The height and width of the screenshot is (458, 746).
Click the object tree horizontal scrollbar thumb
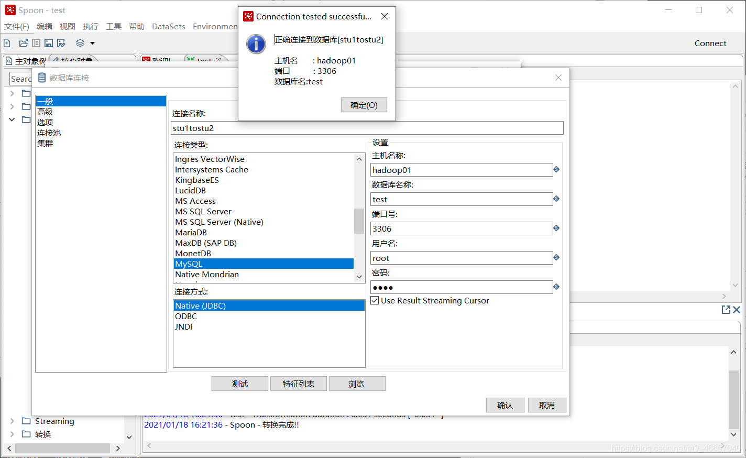(x=62, y=448)
